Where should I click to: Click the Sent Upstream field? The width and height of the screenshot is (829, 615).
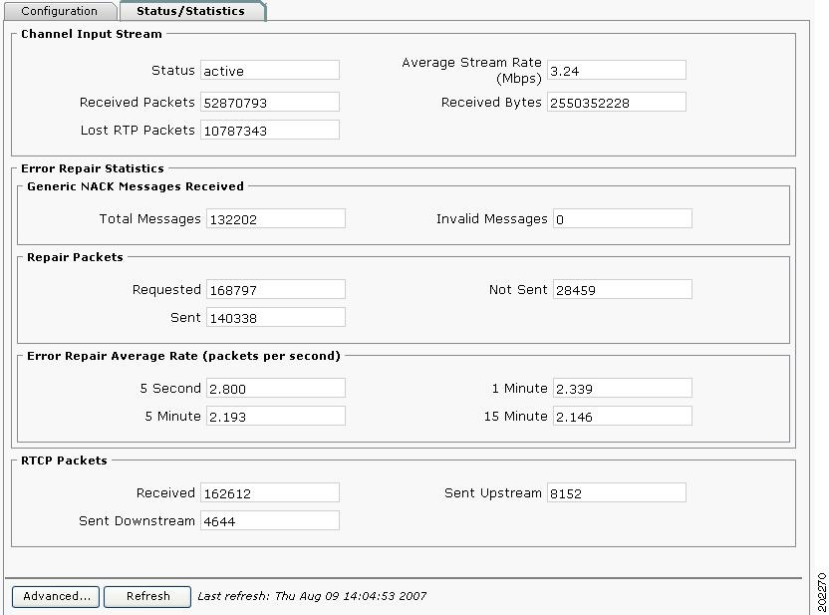(x=617, y=492)
